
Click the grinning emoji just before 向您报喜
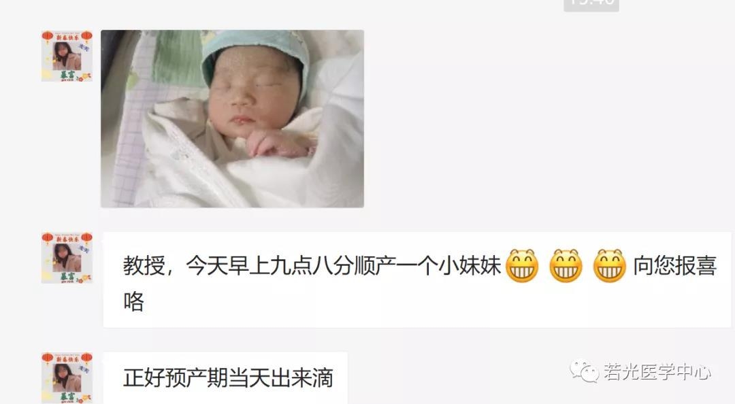(609, 266)
